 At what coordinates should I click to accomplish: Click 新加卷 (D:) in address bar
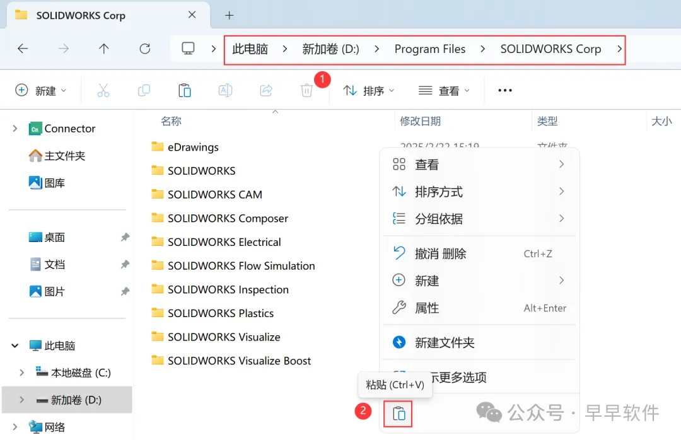pos(330,49)
